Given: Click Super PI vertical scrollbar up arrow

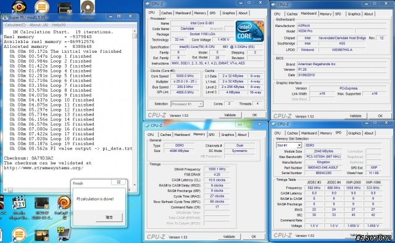Looking at the screenshot, I should (x=135, y=31).
